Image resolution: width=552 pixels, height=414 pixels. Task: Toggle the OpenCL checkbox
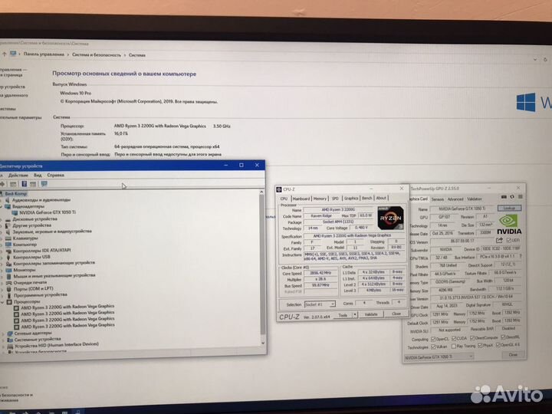pos(433,339)
